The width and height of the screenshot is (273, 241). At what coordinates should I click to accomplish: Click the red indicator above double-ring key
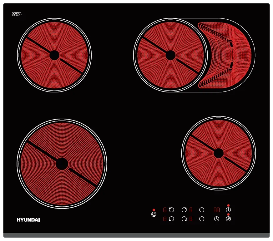click(154, 210)
